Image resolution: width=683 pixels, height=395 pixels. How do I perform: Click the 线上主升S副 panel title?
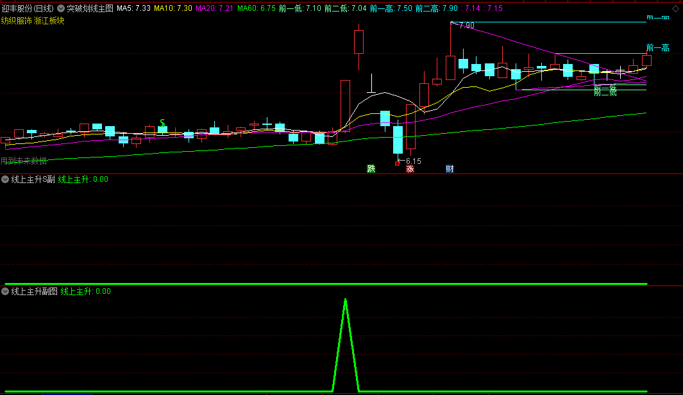33,179
